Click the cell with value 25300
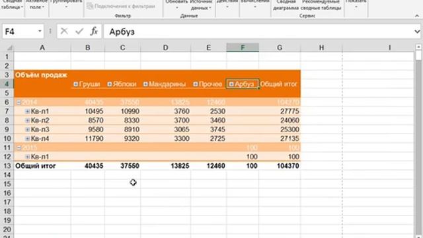This screenshot has width=423, height=238. (280, 130)
